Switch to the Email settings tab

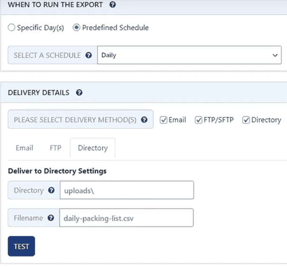coord(24,148)
